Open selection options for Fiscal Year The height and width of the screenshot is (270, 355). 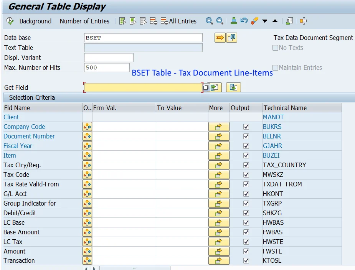[87, 146]
